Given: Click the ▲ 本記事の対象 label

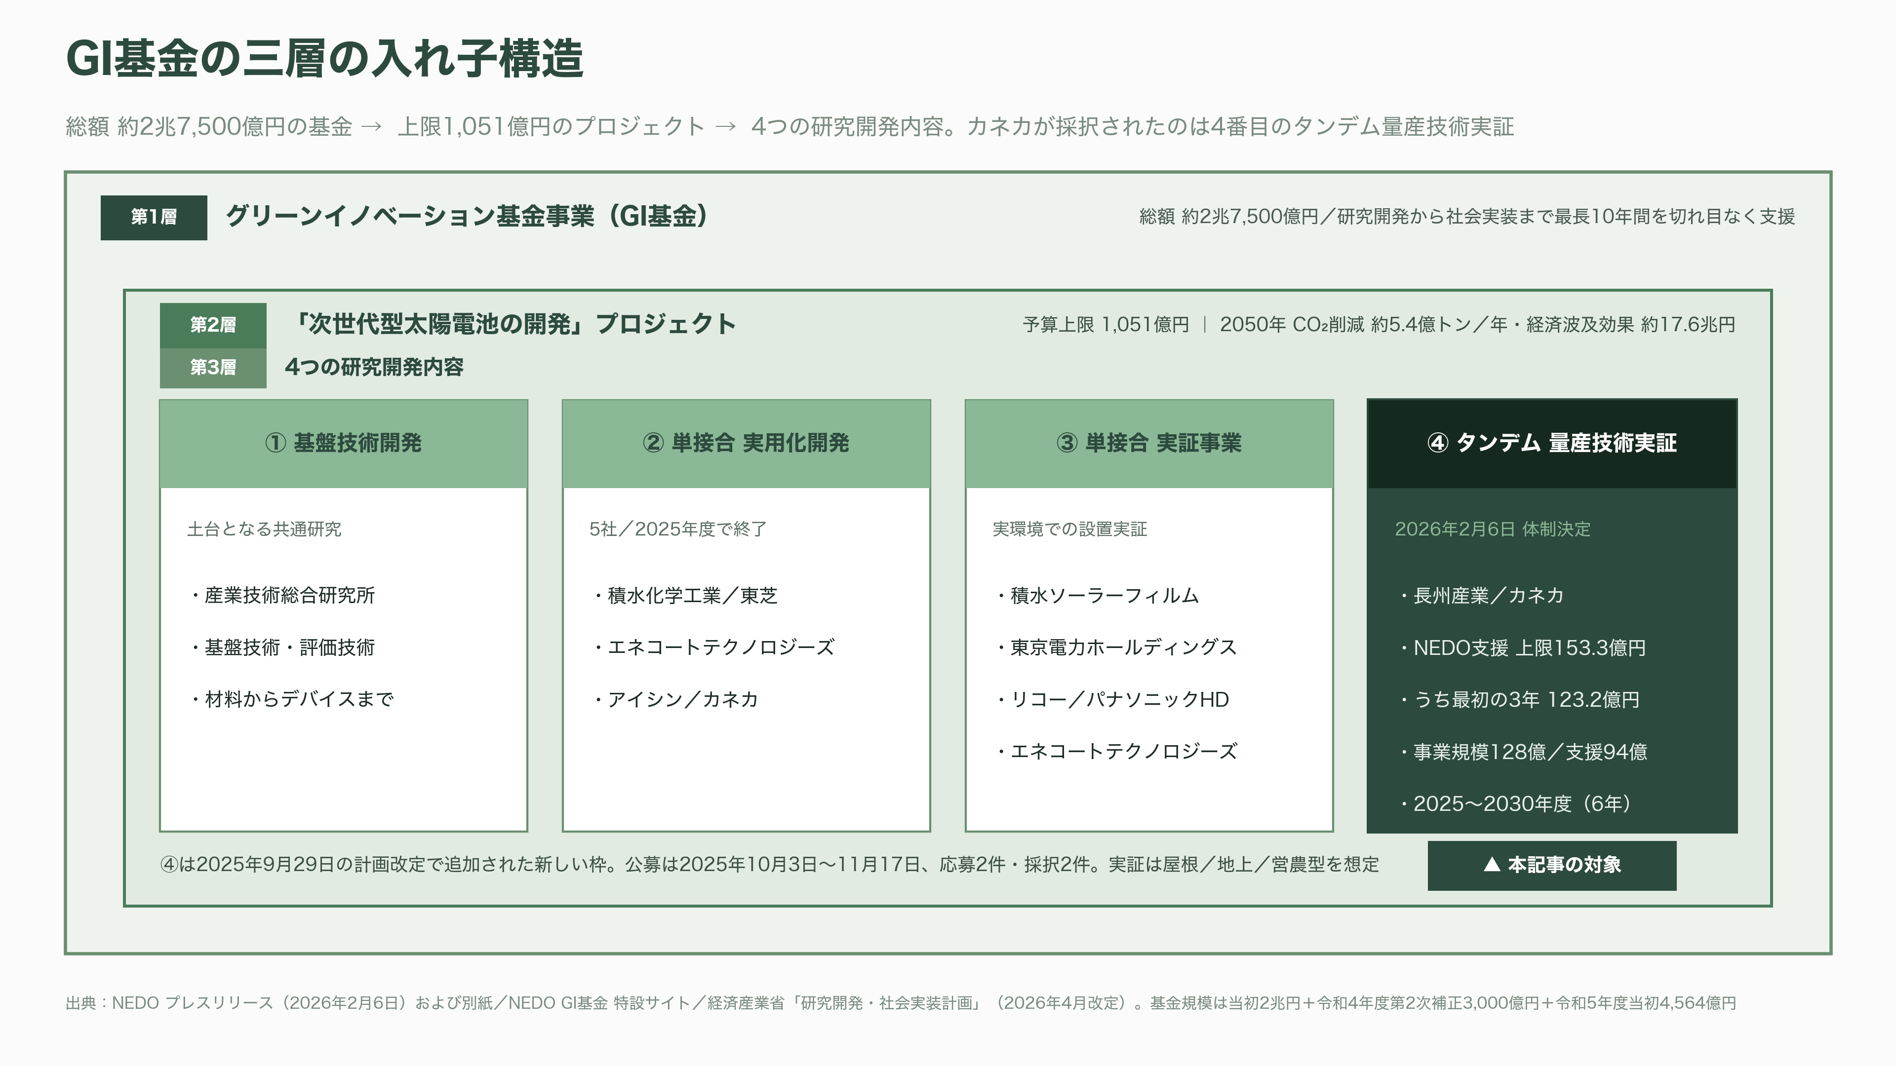Looking at the screenshot, I should [x=1551, y=865].
